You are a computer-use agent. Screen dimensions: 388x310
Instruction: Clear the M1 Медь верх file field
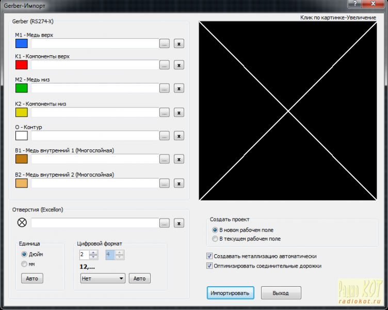click(x=179, y=43)
